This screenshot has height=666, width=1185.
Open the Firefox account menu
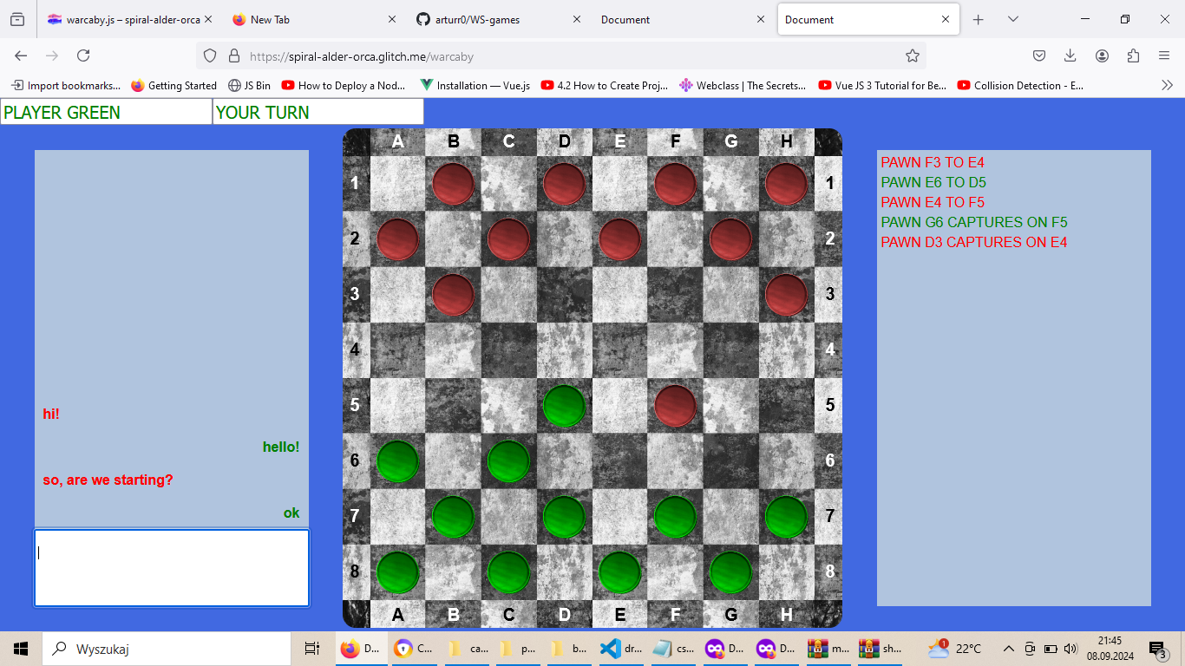(1102, 55)
